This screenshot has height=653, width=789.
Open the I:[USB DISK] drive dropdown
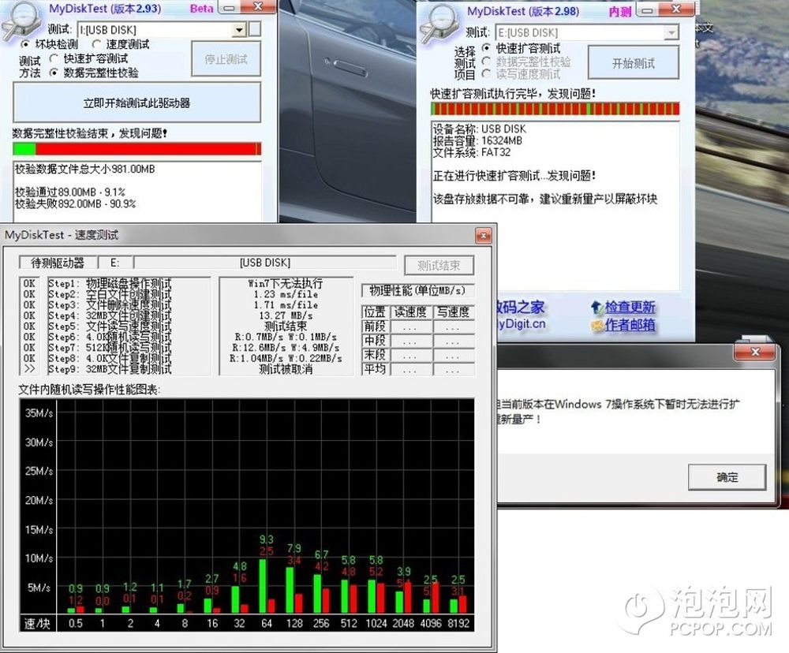[x=239, y=30]
